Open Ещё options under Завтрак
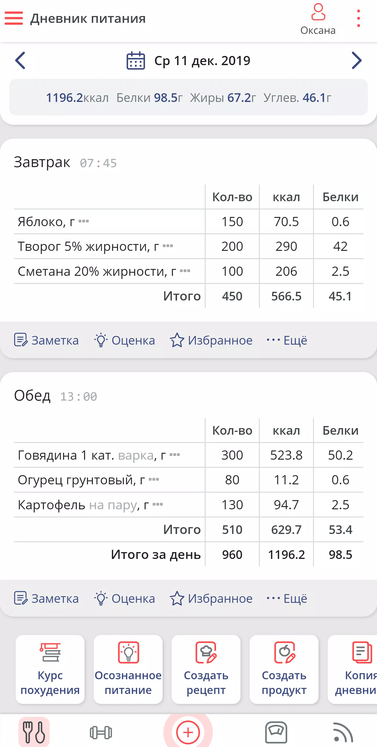Image resolution: width=377 pixels, height=747 pixels. 287,340
